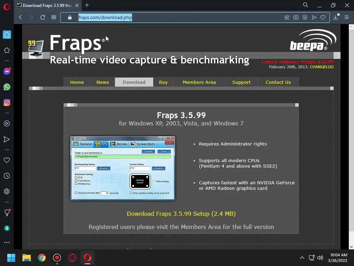This screenshot has height=266, width=354.
Task: Open the downloads panel
Action: coord(336,17)
